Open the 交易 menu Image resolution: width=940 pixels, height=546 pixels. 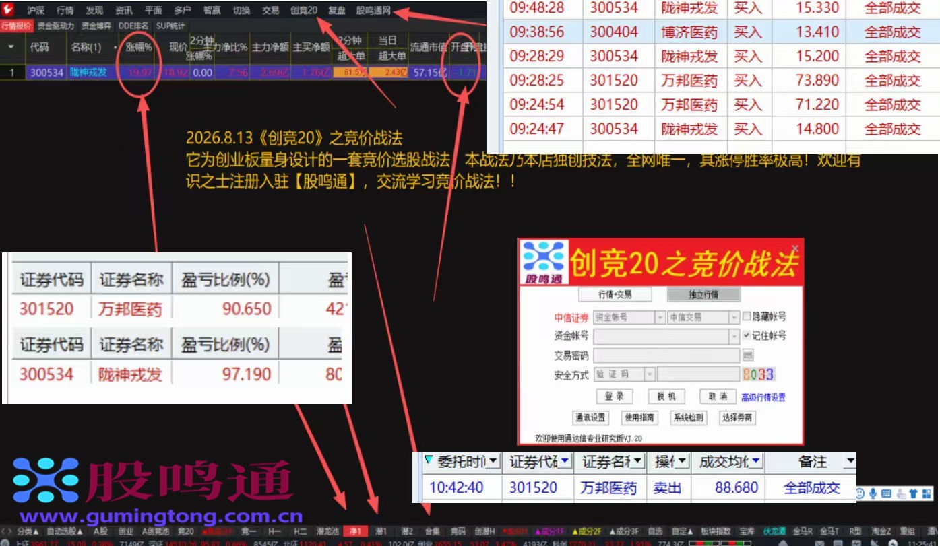270,11
